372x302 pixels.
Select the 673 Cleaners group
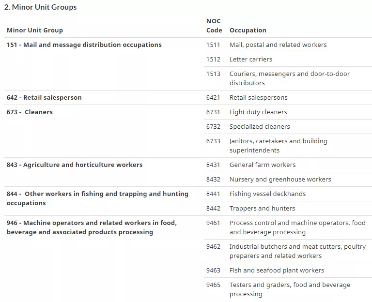(30, 112)
